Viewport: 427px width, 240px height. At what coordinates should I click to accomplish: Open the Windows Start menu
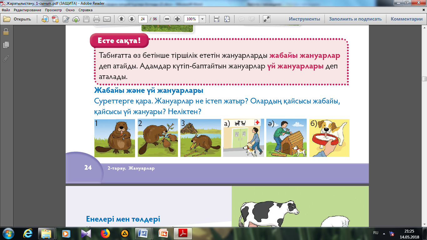[x=8, y=233]
